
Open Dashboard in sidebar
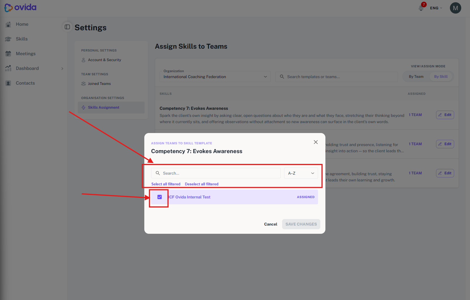coord(27,68)
